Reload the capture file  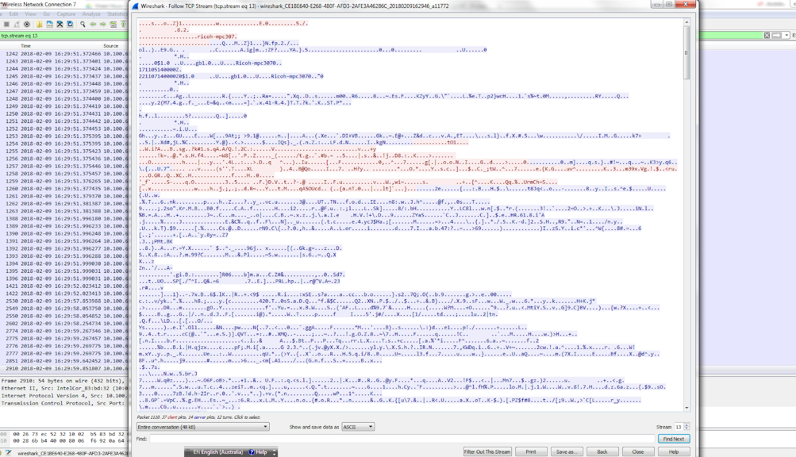[70, 24]
